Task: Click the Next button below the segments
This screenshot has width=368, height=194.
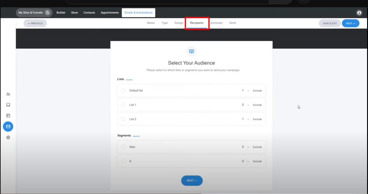Action: [x=192, y=180]
